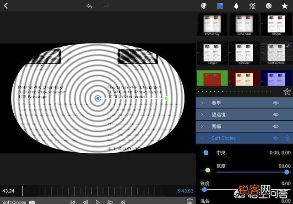Viewport: 293px width, 204px height.
Task: Click the blue center handle in the preview
Action: point(98,98)
